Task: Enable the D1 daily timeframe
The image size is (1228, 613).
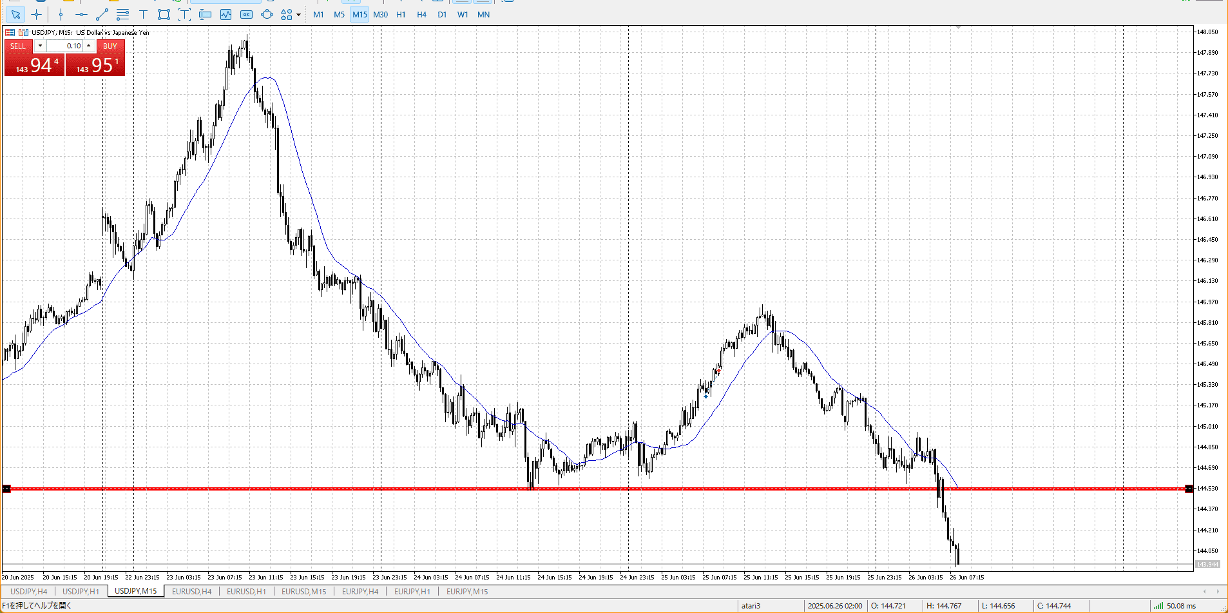Action: tap(442, 14)
